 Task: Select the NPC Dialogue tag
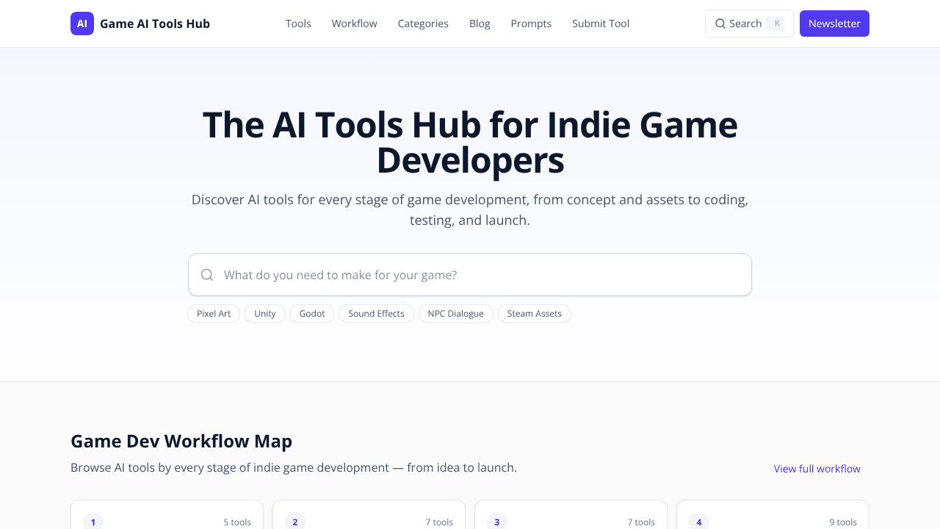[x=456, y=314]
